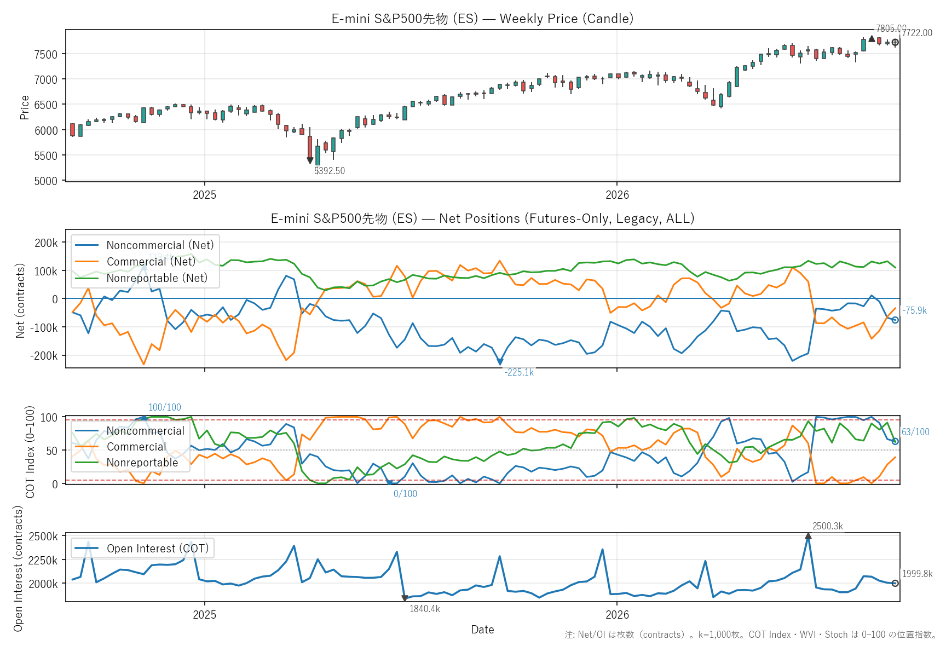The width and height of the screenshot is (946, 646).
Task: Click the 6000 tick on the Price axis
Action: point(46,130)
